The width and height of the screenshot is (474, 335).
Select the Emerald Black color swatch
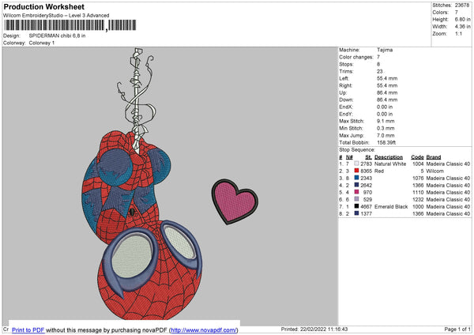point(356,206)
